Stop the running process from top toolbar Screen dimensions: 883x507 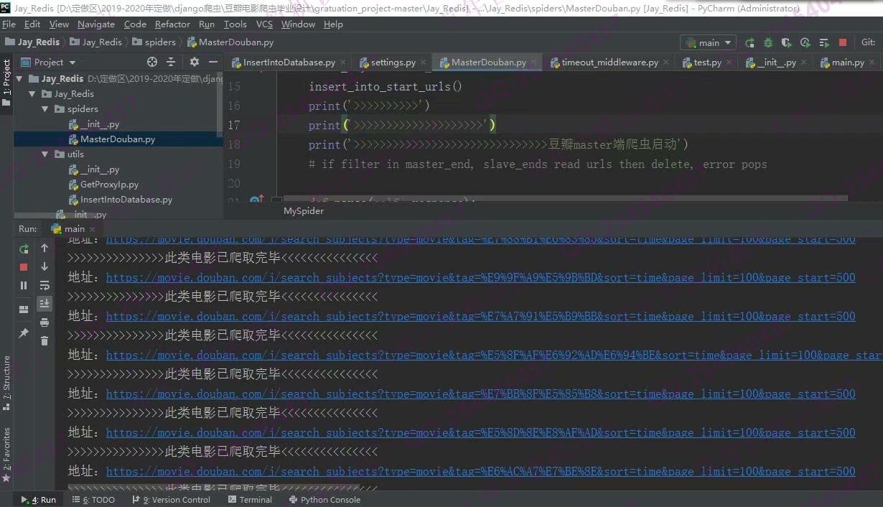click(x=843, y=43)
